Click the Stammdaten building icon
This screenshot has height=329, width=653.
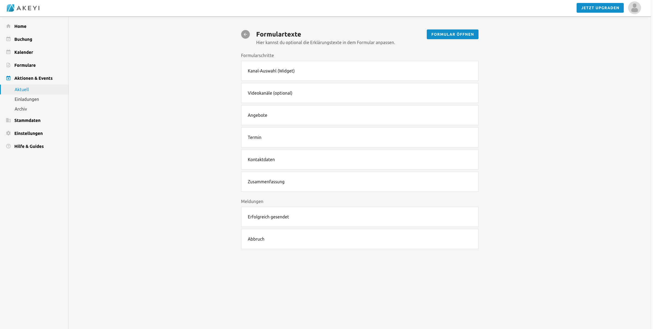coord(8,120)
